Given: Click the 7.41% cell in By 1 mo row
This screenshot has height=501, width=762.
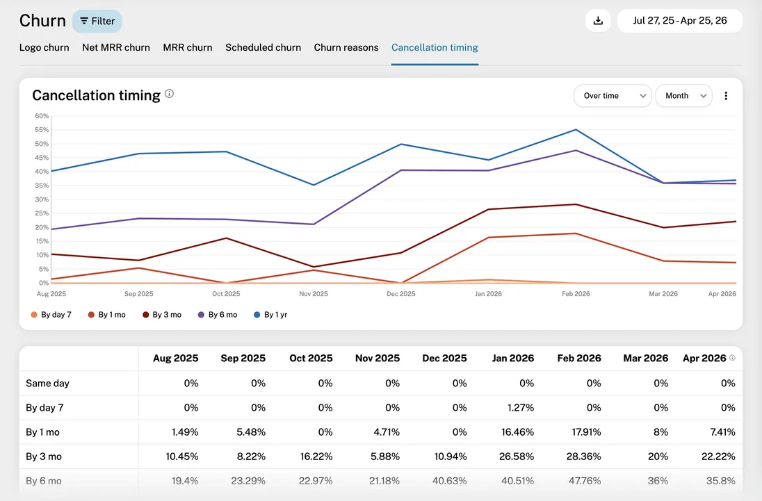Looking at the screenshot, I should pos(722,432).
